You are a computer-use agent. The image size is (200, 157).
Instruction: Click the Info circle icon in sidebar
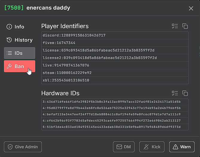[9, 27]
